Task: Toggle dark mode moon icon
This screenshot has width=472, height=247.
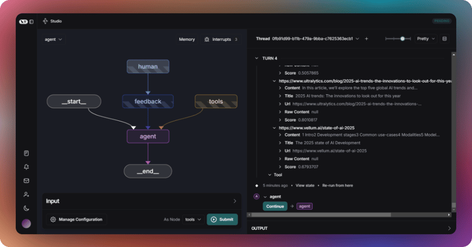Action: tap(26, 208)
